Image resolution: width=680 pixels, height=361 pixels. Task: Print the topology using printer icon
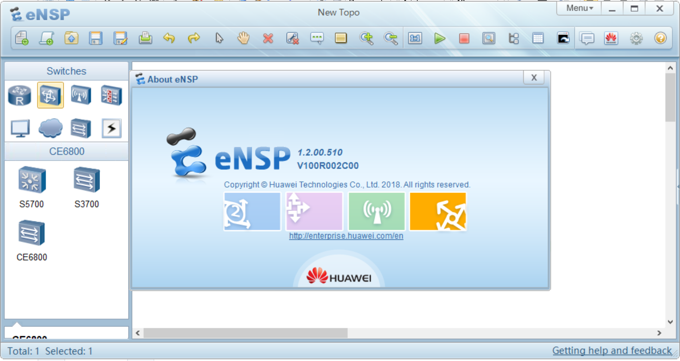[145, 38]
